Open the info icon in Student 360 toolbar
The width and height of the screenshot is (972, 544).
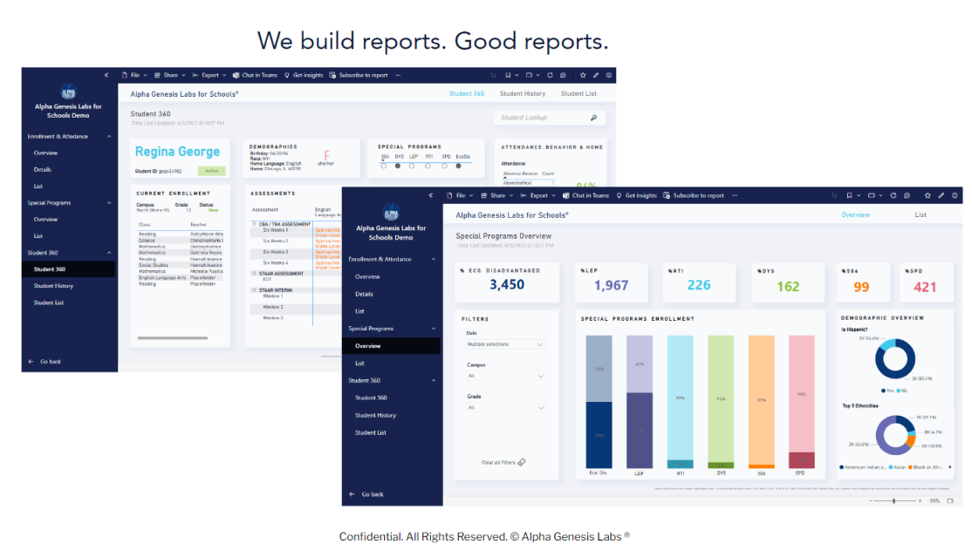609,75
